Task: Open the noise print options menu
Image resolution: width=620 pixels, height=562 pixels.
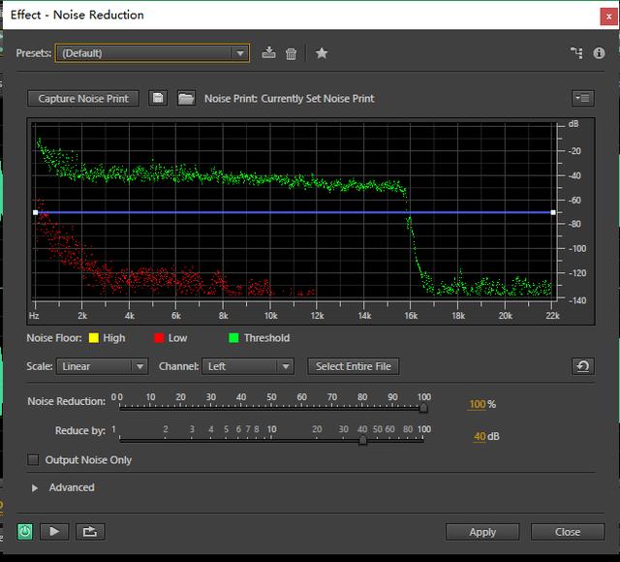Action: point(583,98)
